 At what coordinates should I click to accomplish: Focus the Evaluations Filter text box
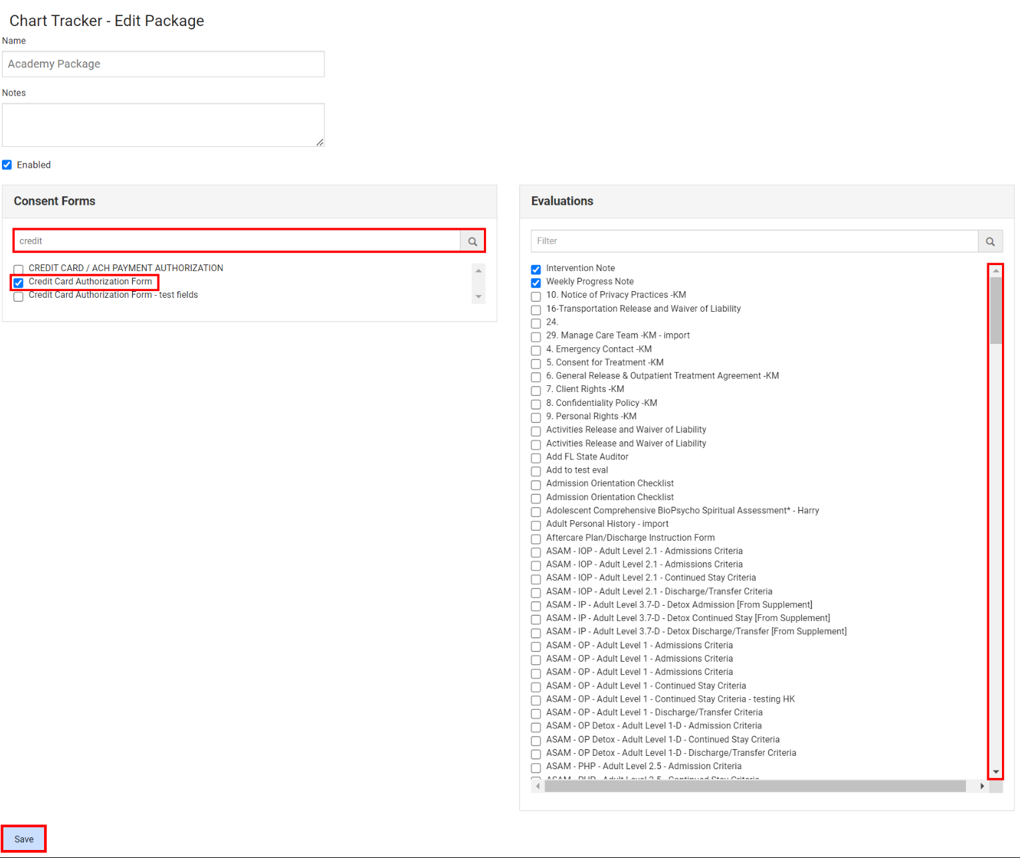tap(754, 241)
